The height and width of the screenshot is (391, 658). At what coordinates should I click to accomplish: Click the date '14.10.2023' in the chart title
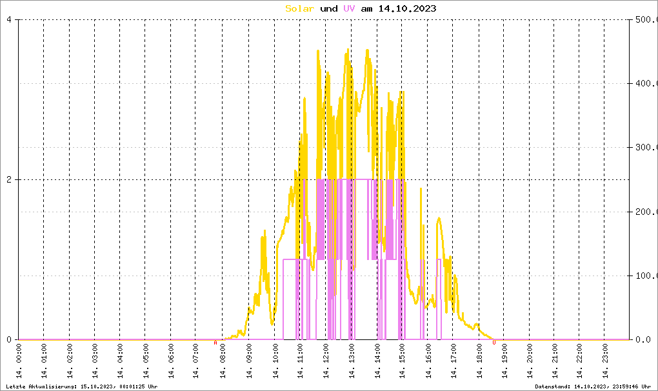(407, 8)
